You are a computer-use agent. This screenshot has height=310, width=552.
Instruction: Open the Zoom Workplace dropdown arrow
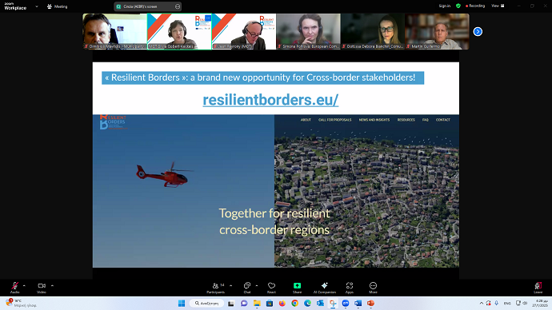pos(37,6)
